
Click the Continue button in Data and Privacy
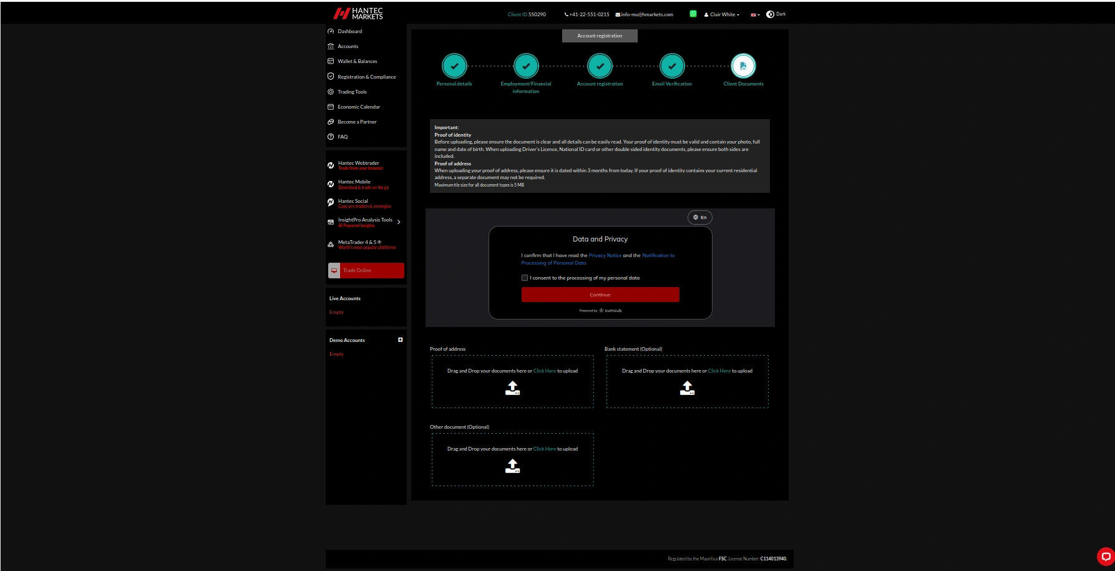[600, 294]
